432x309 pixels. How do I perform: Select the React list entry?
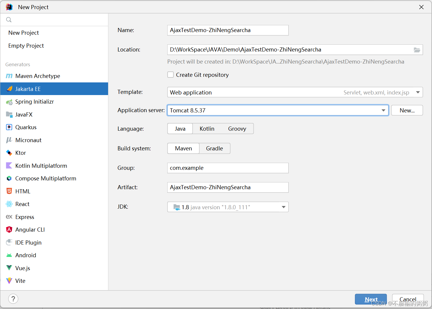[54, 204]
